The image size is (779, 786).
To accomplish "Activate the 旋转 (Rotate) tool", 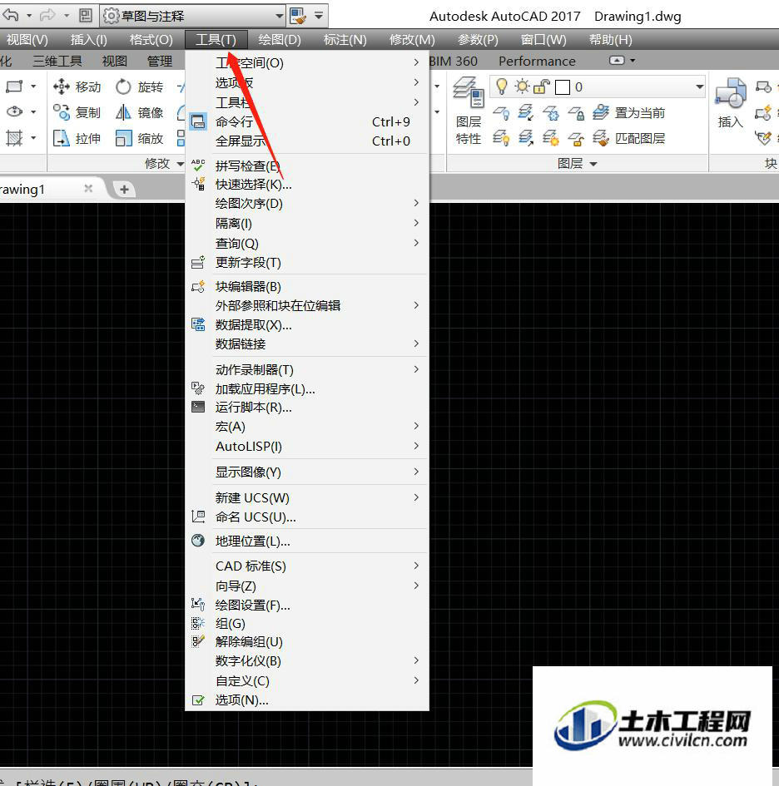I will click(x=140, y=87).
